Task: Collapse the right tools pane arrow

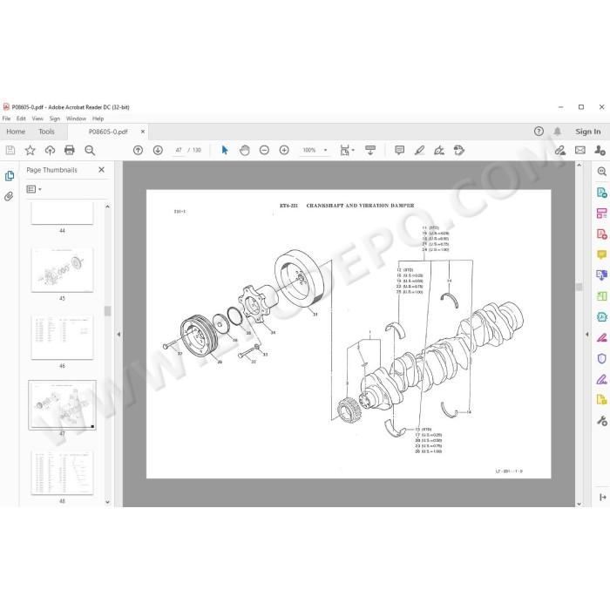Action: point(587,334)
